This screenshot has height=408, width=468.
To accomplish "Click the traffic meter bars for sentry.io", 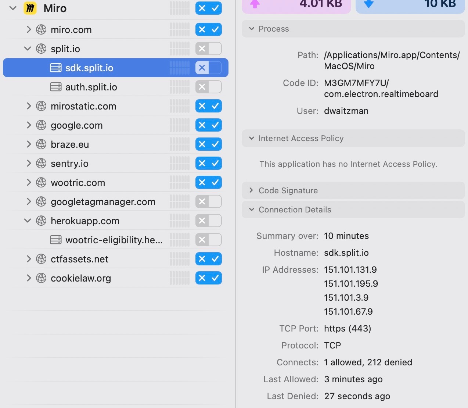I will 180,163.
